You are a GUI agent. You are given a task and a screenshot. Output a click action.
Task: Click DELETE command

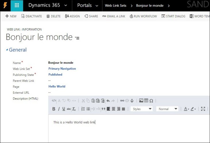[x=54, y=16]
